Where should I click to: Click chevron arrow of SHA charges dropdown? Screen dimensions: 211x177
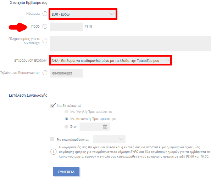tap(167, 60)
